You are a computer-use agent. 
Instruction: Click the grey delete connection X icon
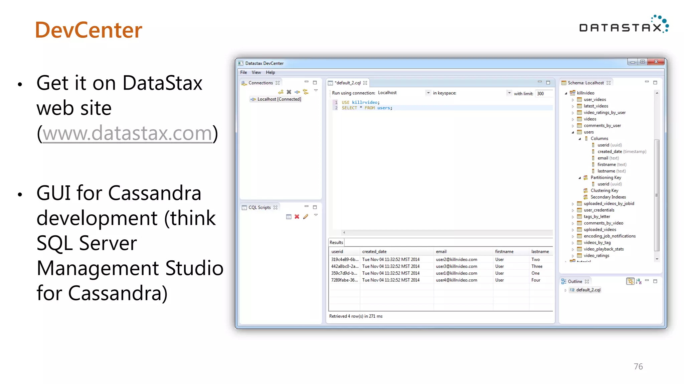click(289, 92)
